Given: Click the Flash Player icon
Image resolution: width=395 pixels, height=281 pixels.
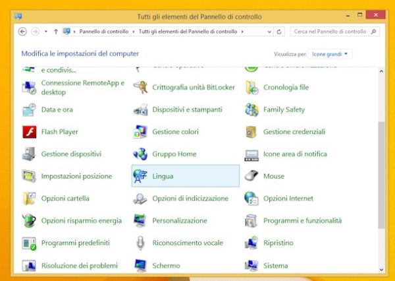Looking at the screenshot, I should 29,132.
